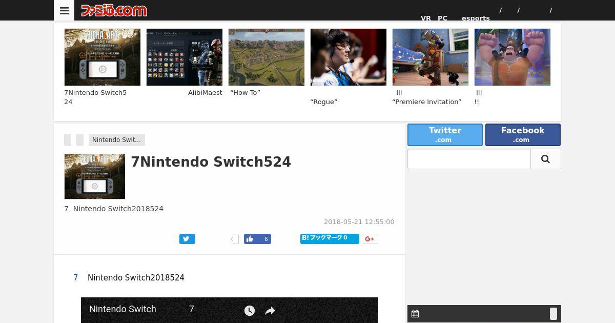Click the magnifier search button
Image resolution: width=615 pixels, height=323 pixels.
[546, 159]
